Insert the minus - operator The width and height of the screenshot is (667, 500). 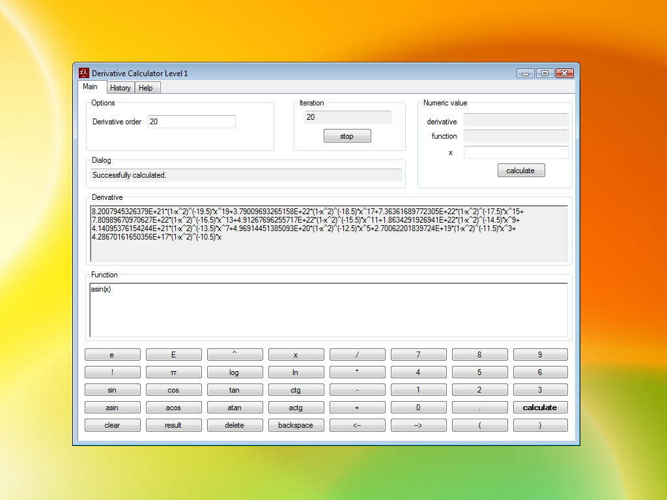click(x=358, y=390)
